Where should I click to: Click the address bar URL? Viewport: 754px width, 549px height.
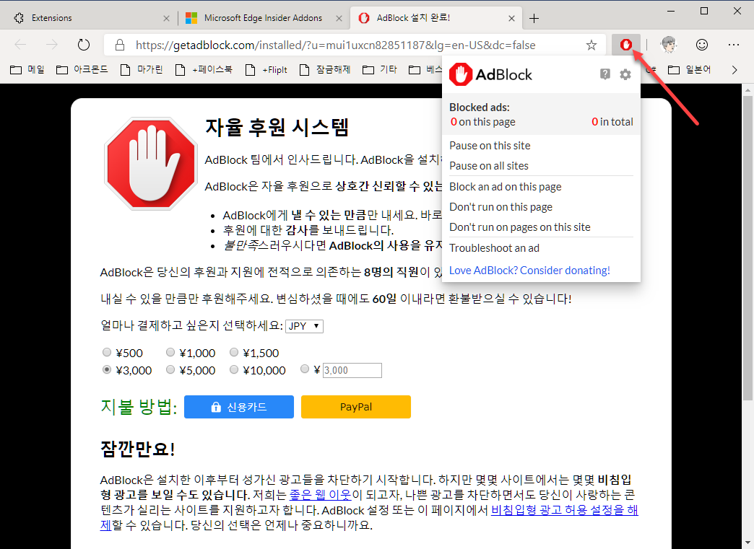335,45
